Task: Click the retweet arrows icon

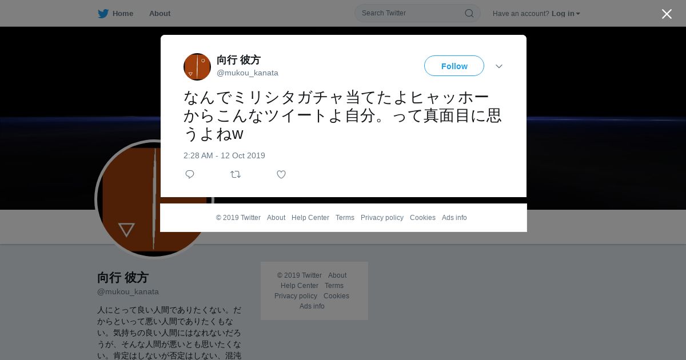Action: (x=236, y=174)
